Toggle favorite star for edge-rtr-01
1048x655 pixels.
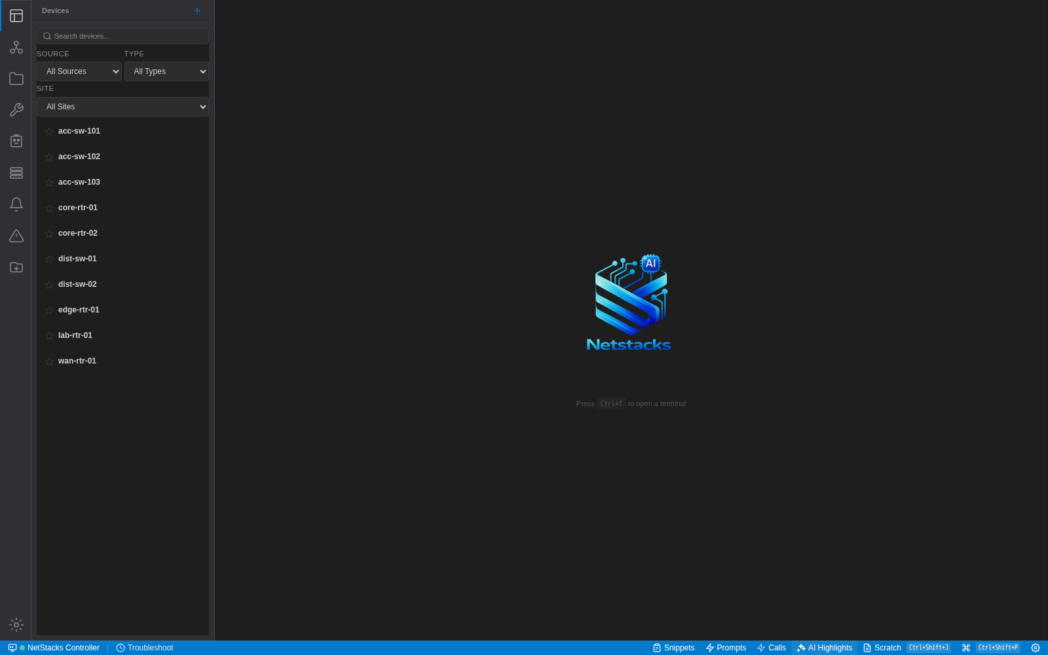[x=49, y=310]
